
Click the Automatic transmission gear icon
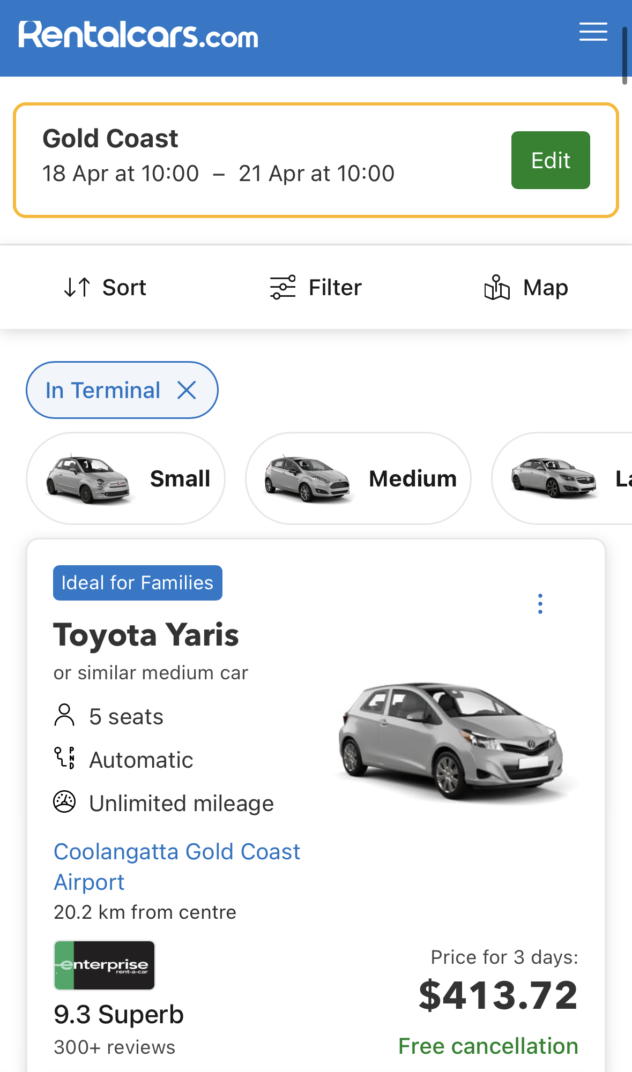(x=64, y=758)
